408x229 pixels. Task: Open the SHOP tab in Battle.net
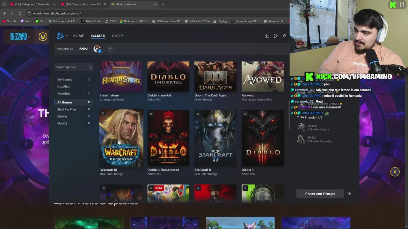(117, 36)
